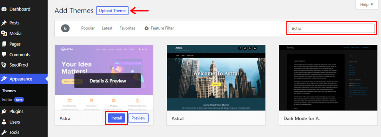Click the Plugins plug icon
Screen dimensions: 381x137
tap(4, 111)
